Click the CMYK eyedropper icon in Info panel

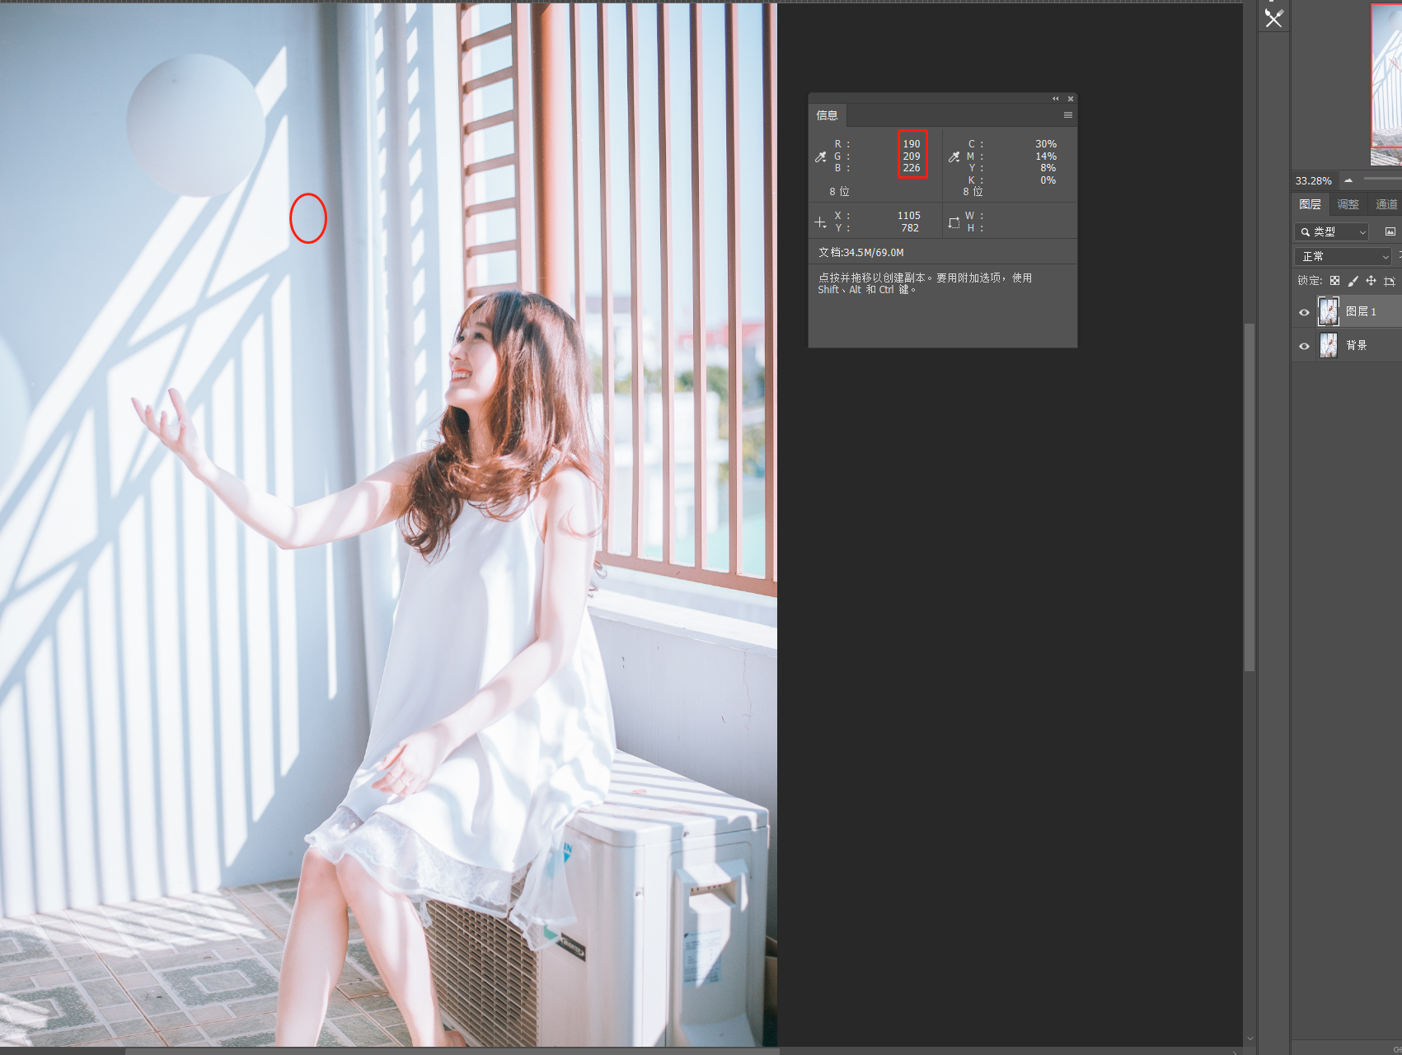pos(954,156)
